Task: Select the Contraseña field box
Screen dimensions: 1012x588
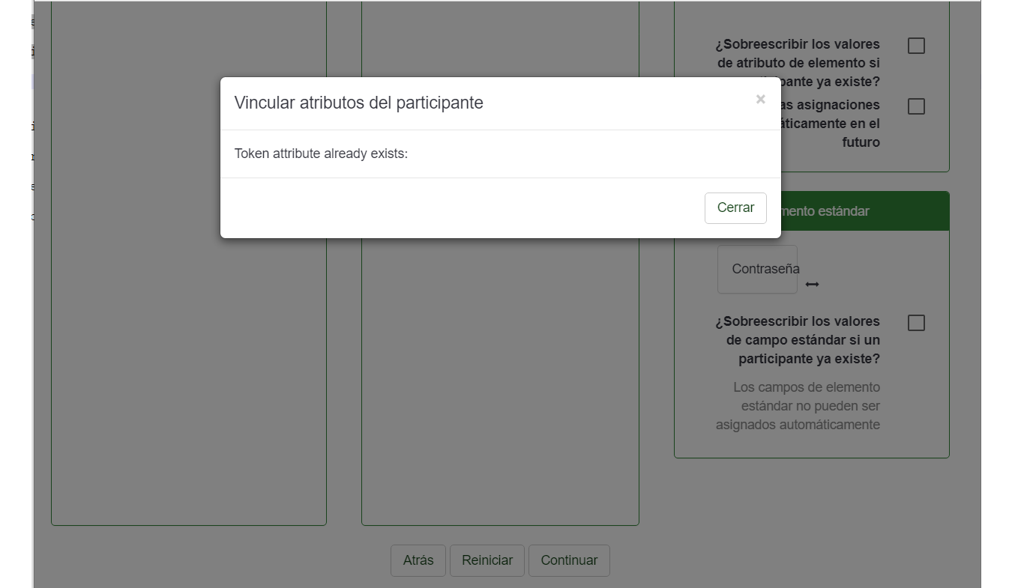Action: (x=757, y=269)
